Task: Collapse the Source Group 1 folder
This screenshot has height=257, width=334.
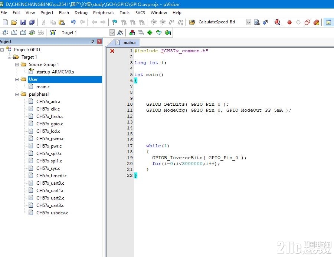Action: pos(17,65)
